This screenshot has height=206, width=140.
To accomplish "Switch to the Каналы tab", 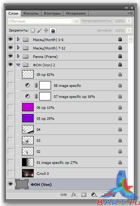I will 31,14.
